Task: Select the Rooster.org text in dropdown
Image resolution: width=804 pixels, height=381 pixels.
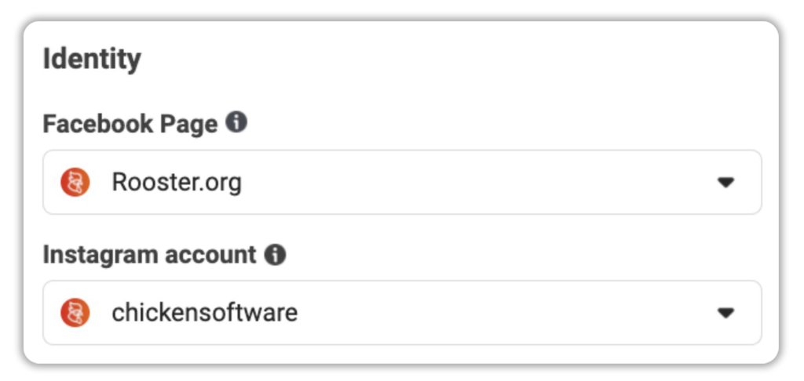Action: point(177,183)
